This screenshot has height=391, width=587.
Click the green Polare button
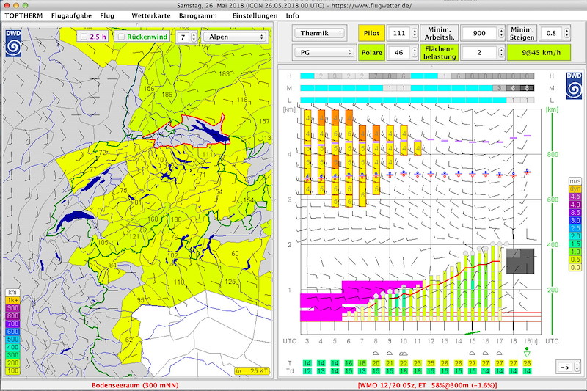371,52
